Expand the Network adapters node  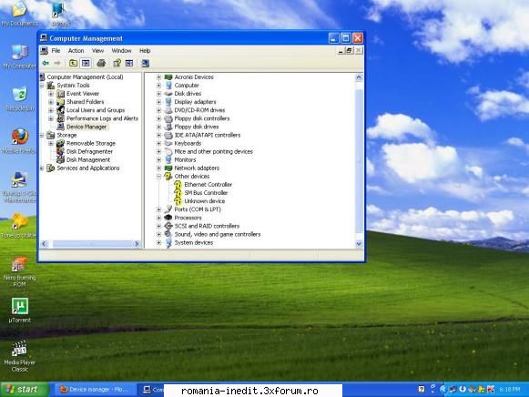pyautogui.click(x=158, y=168)
